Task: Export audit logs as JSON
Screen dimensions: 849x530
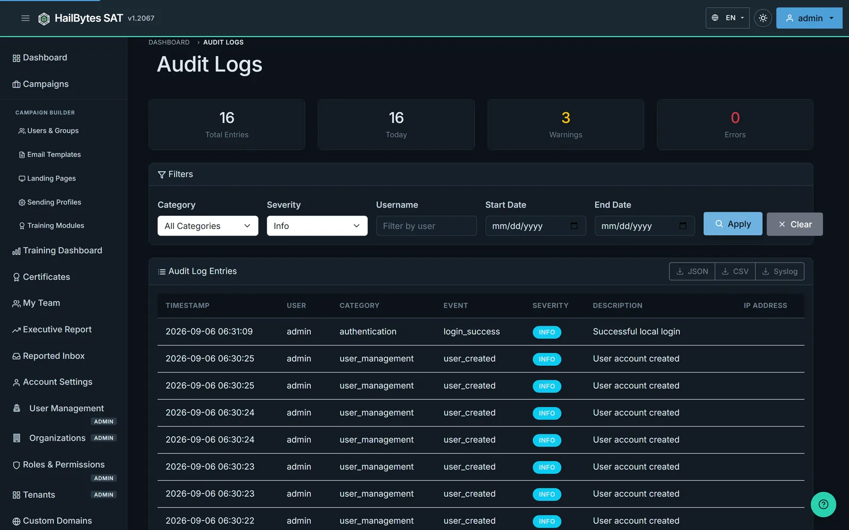Action: click(x=692, y=271)
